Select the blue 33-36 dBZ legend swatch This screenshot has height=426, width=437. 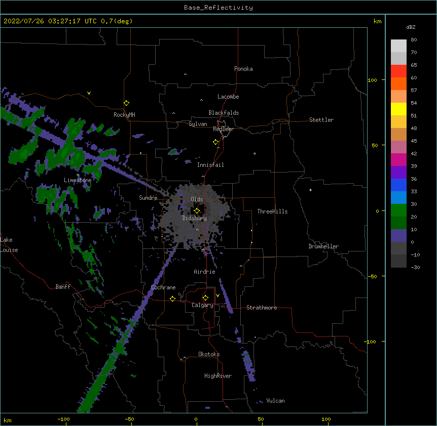398,185
